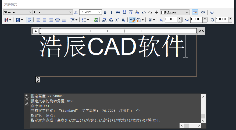Increase the oblique angle value
Screen dimensions: 236x130
coord(180,19)
